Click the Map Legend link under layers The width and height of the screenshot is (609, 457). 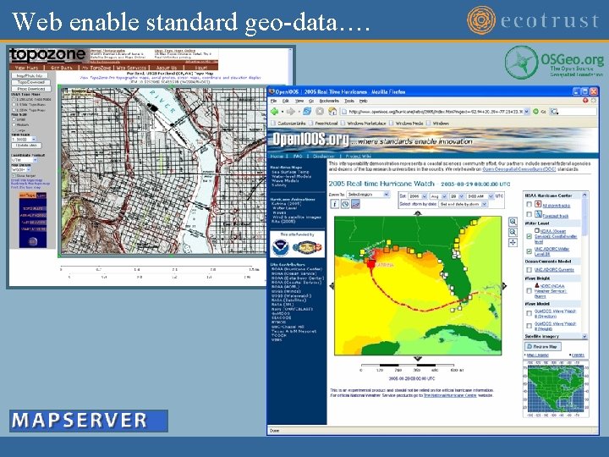point(538,355)
